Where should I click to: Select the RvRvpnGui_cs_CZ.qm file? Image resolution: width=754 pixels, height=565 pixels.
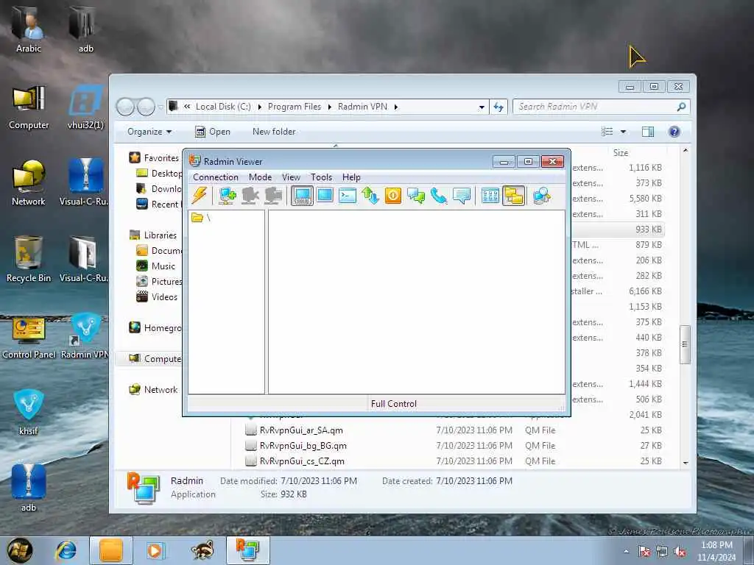coord(302,461)
